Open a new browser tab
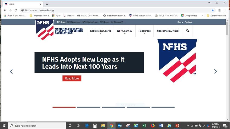Image resolution: width=230 pixels, height=129 pixels. point(47,4)
